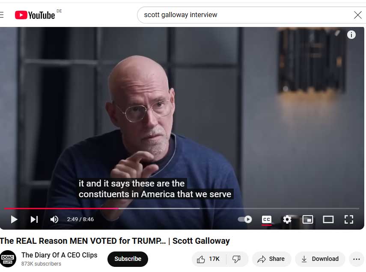Switch to theater mode
Screen dimensions: 366x272
328,219
